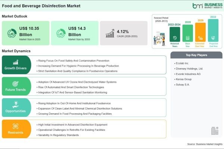Click the Base Year label
224x149 pixels.
click(x=187, y=45)
